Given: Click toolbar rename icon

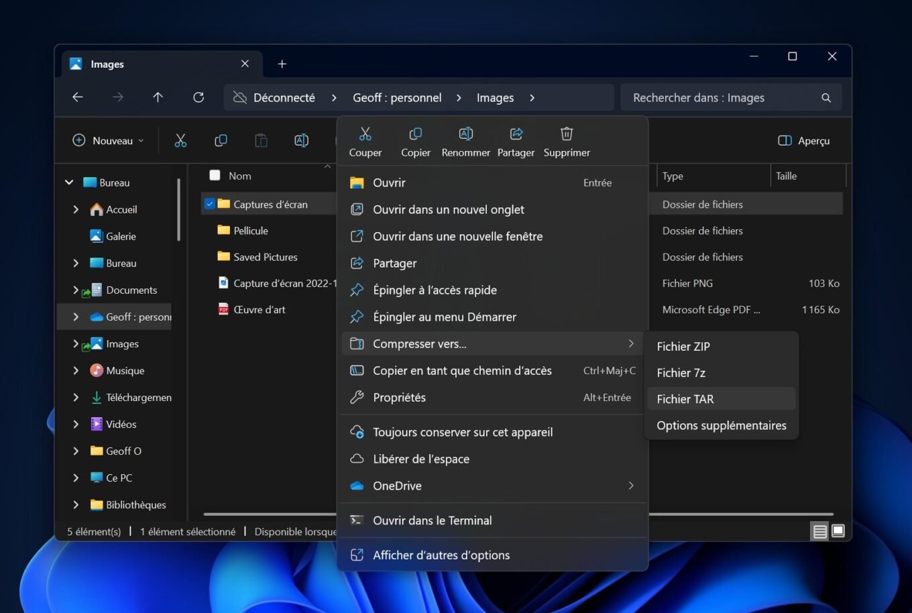Looking at the screenshot, I should [302, 140].
